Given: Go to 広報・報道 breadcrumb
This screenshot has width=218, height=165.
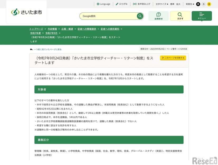Looking at the screenshot, I should 67,29.
